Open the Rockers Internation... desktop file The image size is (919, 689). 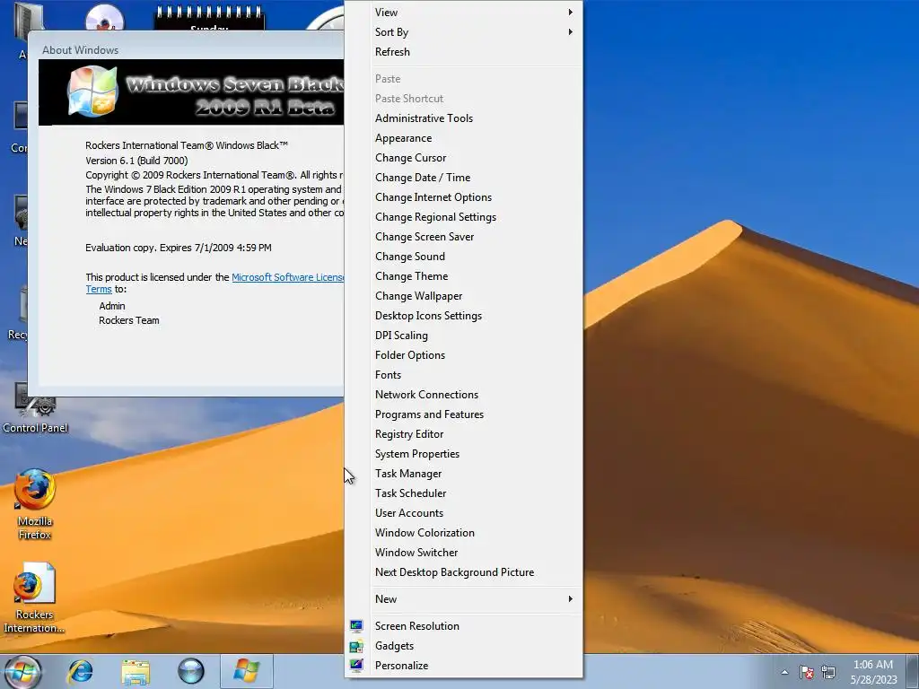click(x=35, y=597)
